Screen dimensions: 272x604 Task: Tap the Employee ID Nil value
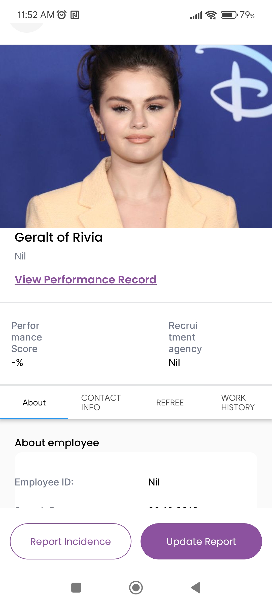[x=154, y=482]
